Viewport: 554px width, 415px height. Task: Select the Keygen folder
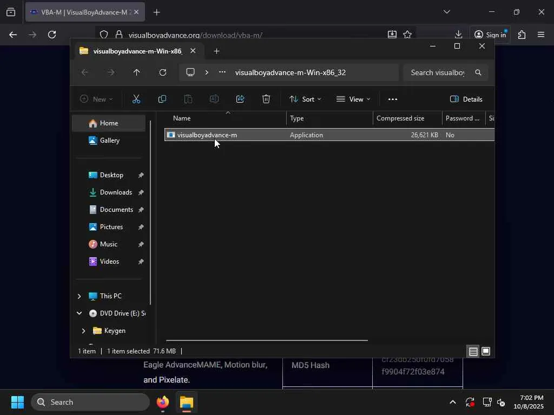[x=115, y=331]
